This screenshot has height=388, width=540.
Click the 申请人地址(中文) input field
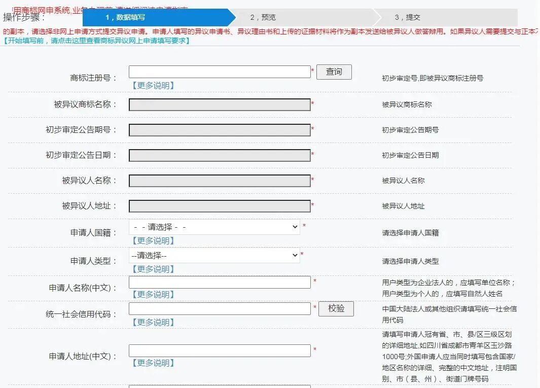(218, 350)
